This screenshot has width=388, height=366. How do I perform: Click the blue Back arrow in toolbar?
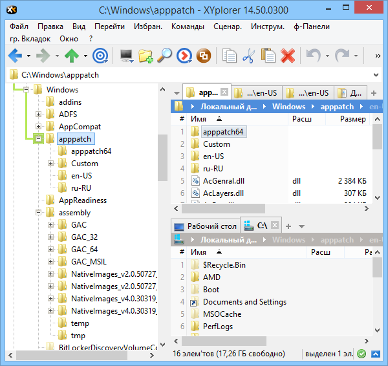(x=14, y=56)
